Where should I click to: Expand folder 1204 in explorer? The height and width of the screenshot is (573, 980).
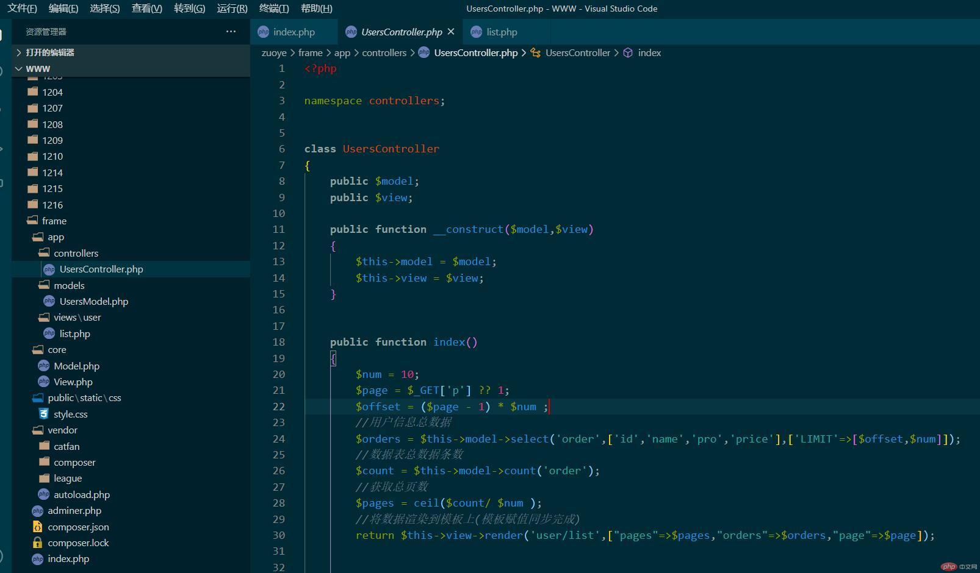click(131, 92)
